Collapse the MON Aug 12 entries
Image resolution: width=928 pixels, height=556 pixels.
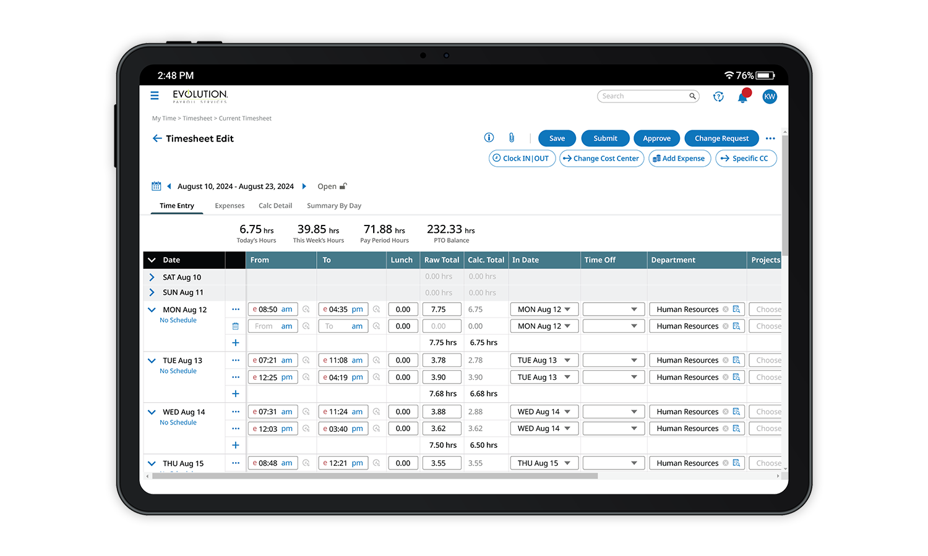(x=151, y=309)
